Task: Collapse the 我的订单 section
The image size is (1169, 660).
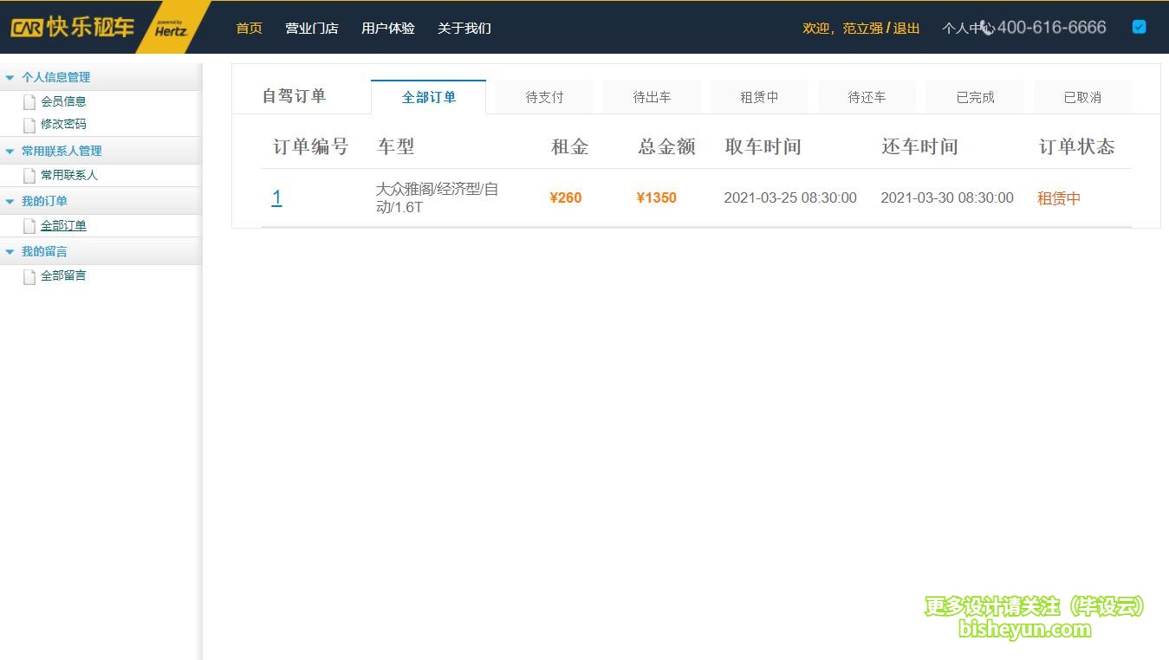Action: [x=10, y=201]
